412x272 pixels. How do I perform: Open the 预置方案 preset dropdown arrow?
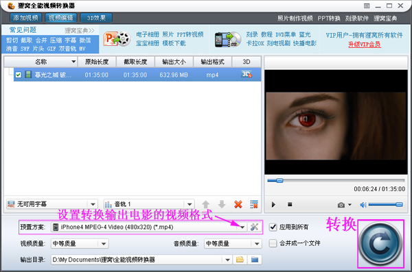(242, 227)
